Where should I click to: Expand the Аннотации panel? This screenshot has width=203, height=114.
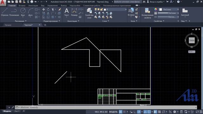[73, 21]
